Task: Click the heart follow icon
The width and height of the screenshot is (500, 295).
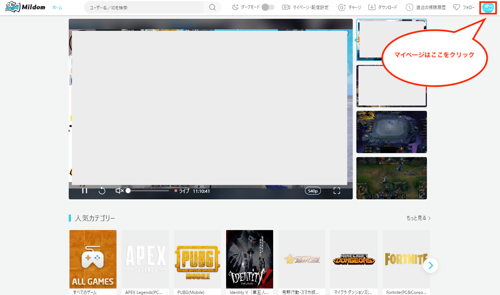Action: 456,7
